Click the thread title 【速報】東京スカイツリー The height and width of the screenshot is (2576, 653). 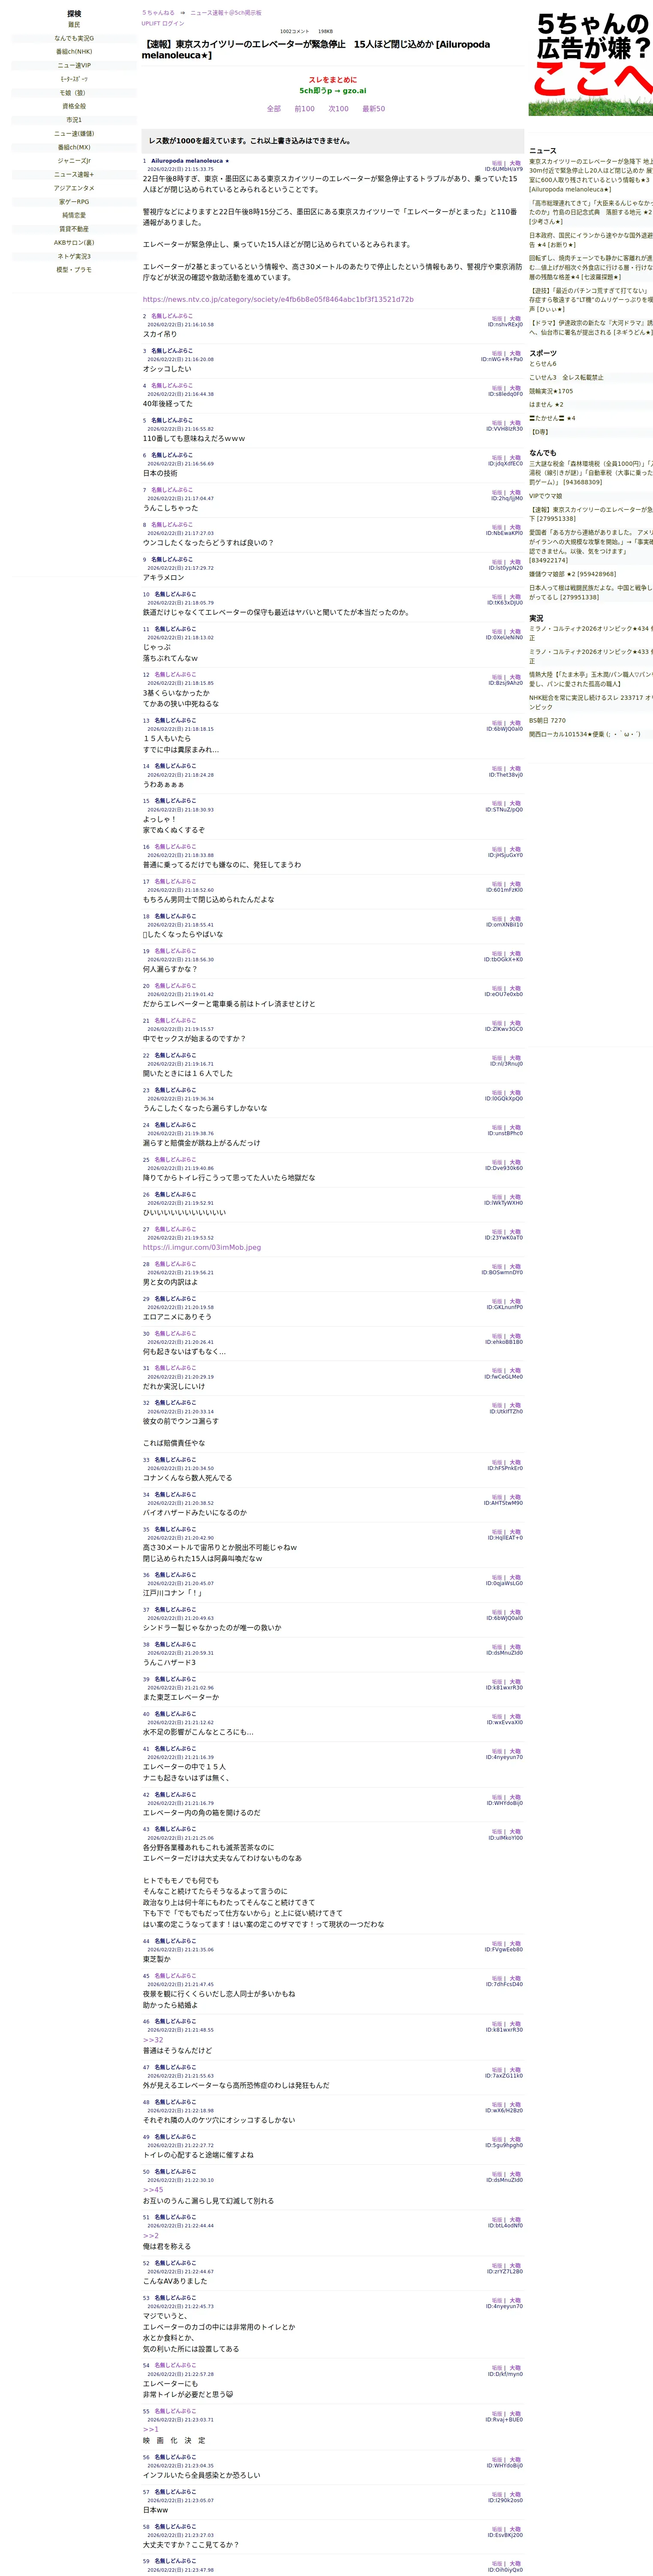[316, 50]
